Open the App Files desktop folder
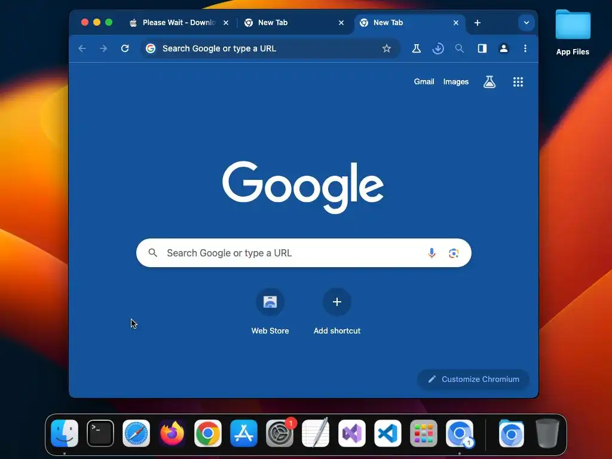The width and height of the screenshot is (612, 459). [x=573, y=32]
